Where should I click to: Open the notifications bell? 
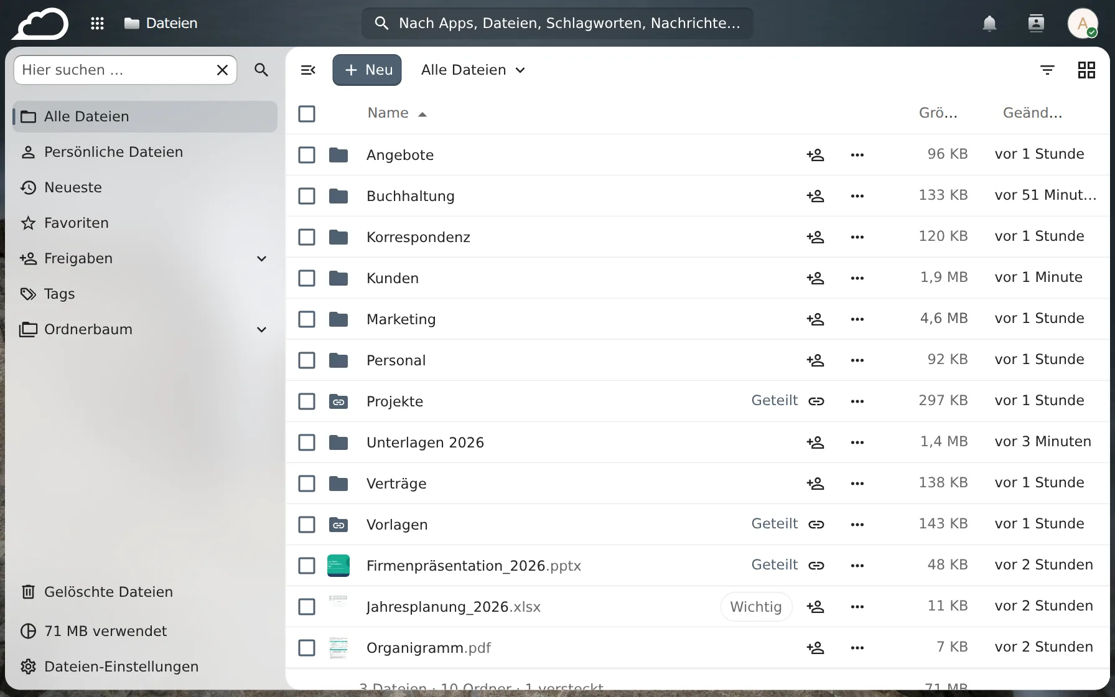pyautogui.click(x=989, y=24)
